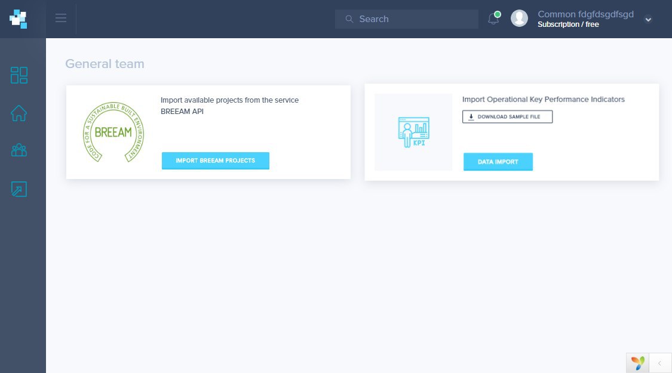Image resolution: width=672 pixels, height=373 pixels.
Task: Click Download Sample File button
Action: 507,116
